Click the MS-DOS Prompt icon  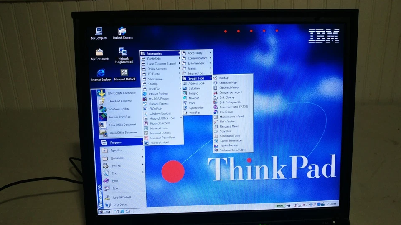click(x=145, y=99)
